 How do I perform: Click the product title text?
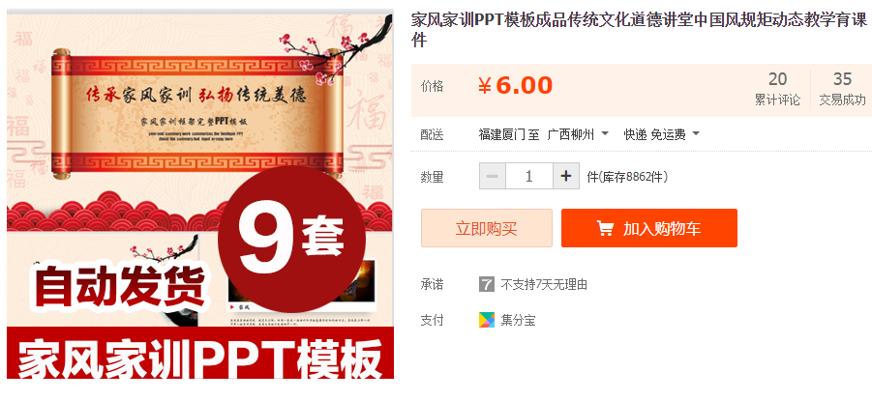[639, 30]
